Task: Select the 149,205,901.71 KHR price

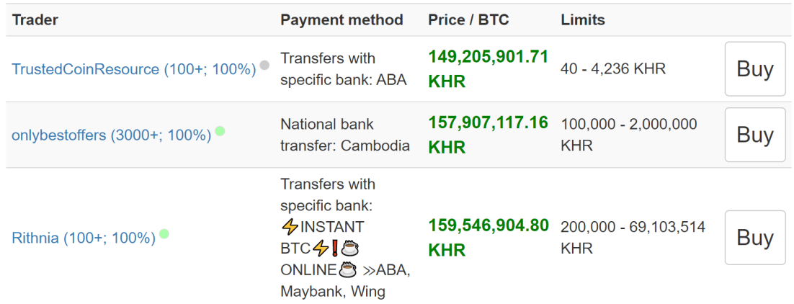Action: (x=489, y=69)
